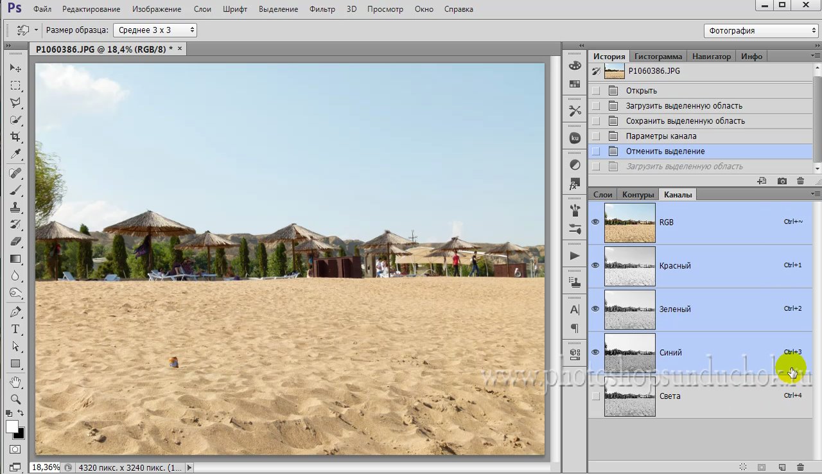This screenshot has width=822, height=474.
Task: Open the Фильтр menu
Action: (x=322, y=9)
